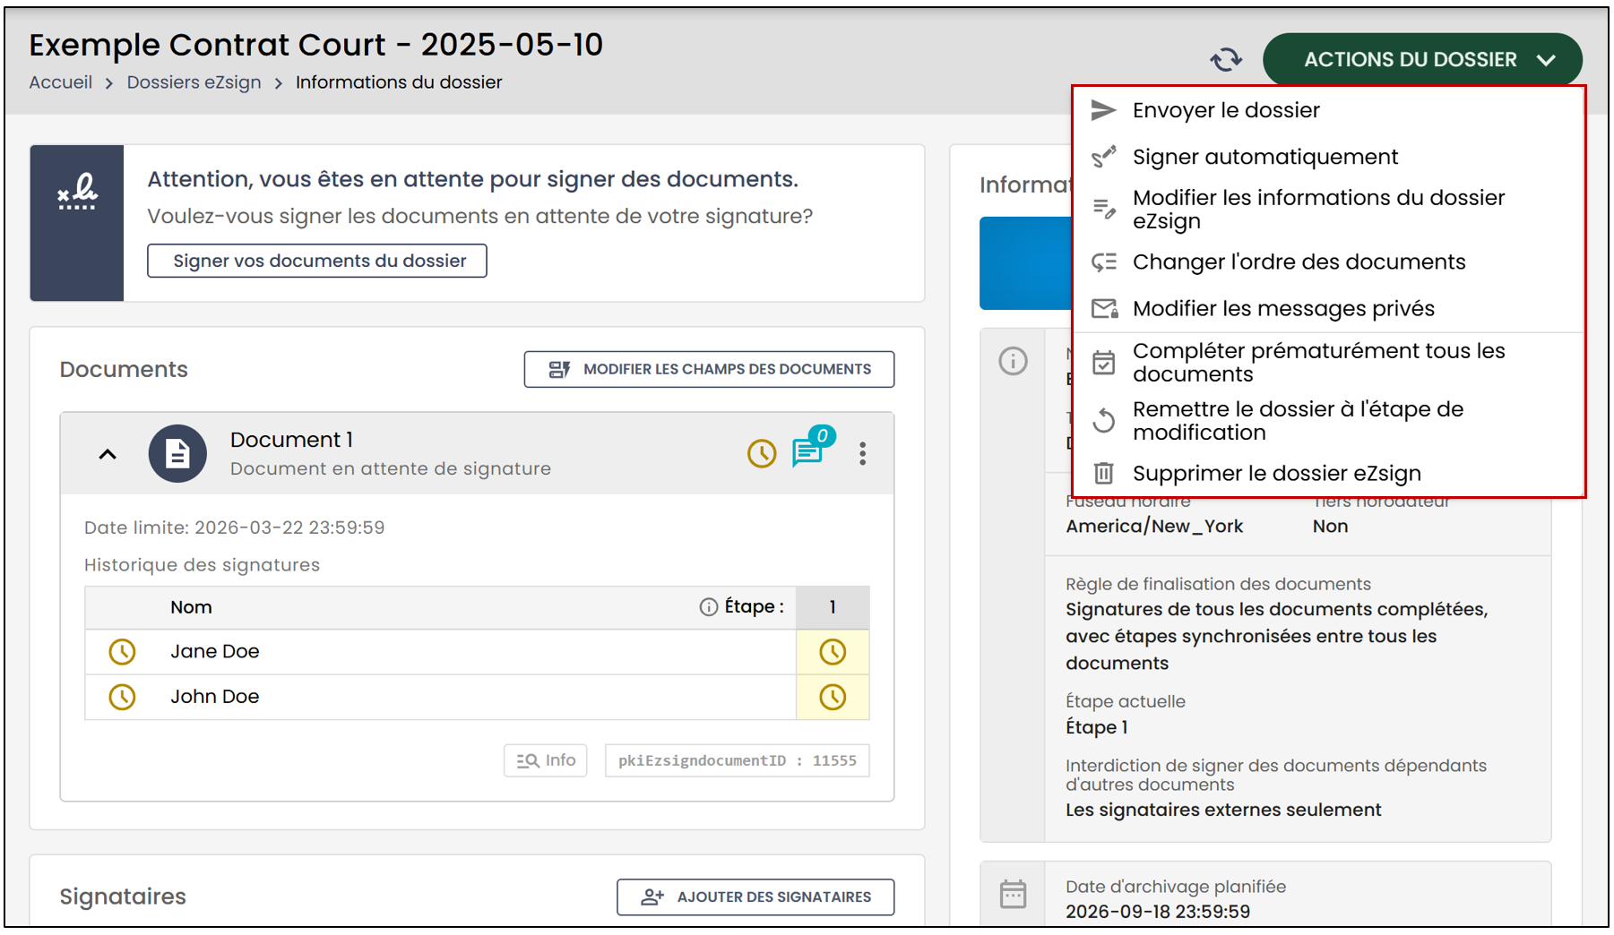Click Jane Doe's step 1 pending clock
The width and height of the screenshot is (1614, 935).
[833, 652]
